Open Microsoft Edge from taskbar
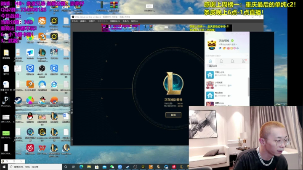Image resolution: width=303 pixels, height=170 pixels. coord(81,167)
